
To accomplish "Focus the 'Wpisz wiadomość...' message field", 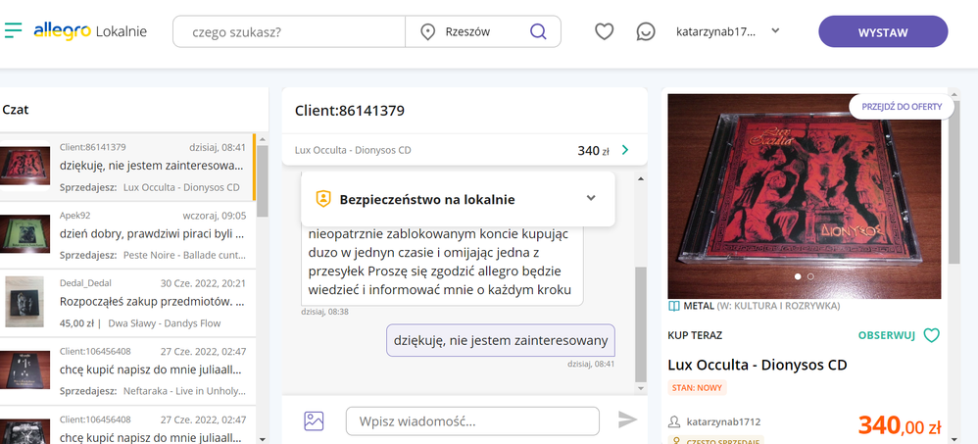I will (472, 420).
